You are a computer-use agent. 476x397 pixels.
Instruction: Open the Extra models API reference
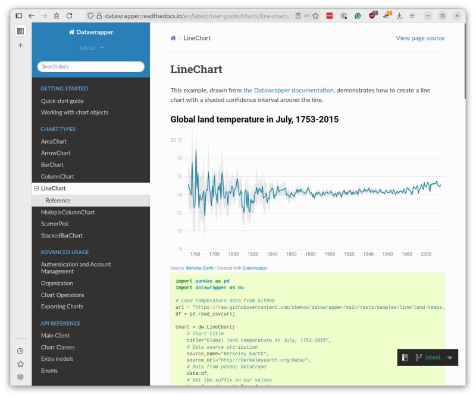[57, 359]
